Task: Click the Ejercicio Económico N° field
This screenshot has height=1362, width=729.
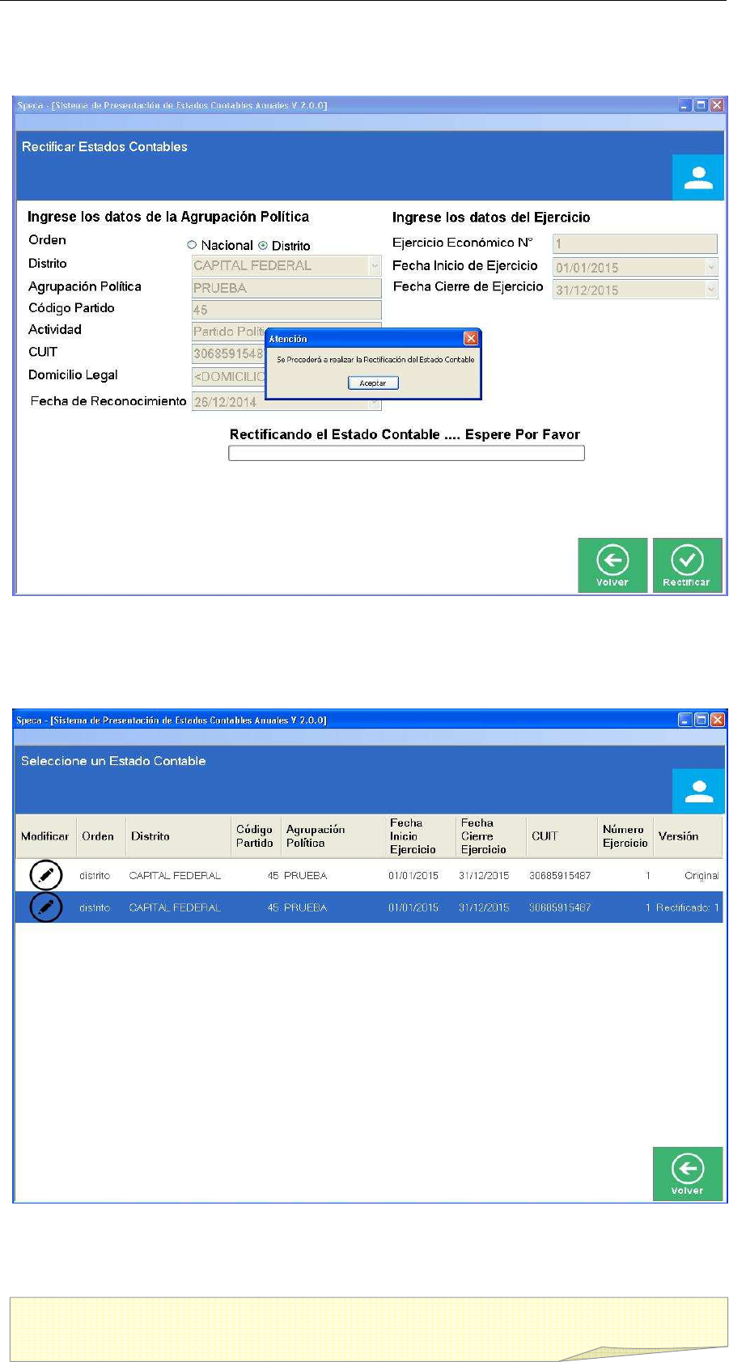Action: pos(635,243)
